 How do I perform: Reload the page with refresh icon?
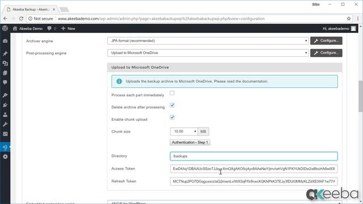click(21, 19)
